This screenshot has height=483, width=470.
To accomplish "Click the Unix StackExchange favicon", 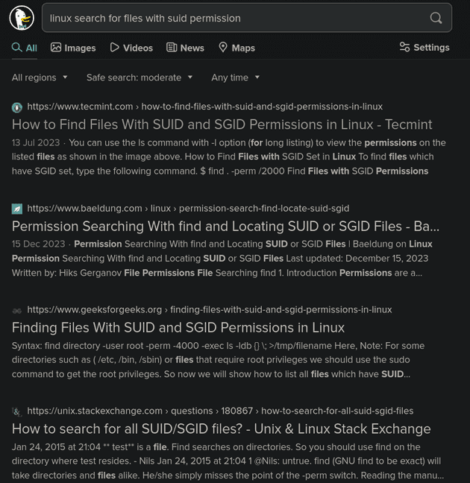I will click(17, 411).
